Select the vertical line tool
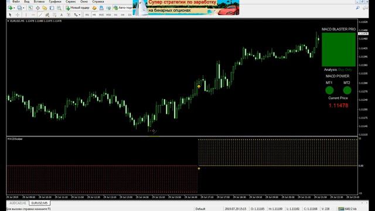This screenshot has height=211, width=375. (26, 15)
